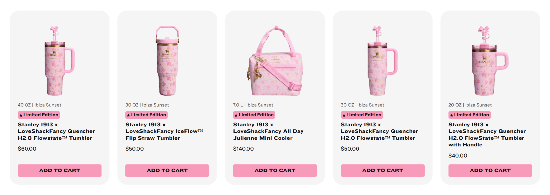Add the IceFlow Flip Straw Tumbler to cart
Viewport: 550px width, 195px height.
(x=167, y=171)
